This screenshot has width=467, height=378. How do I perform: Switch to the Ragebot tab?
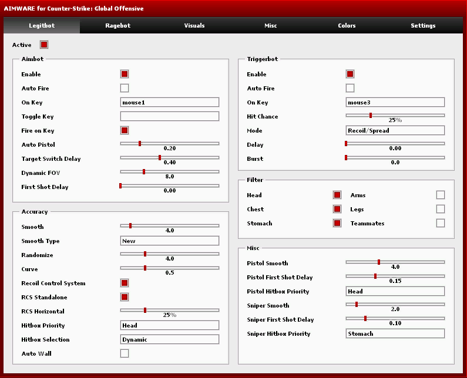pyautogui.click(x=117, y=26)
